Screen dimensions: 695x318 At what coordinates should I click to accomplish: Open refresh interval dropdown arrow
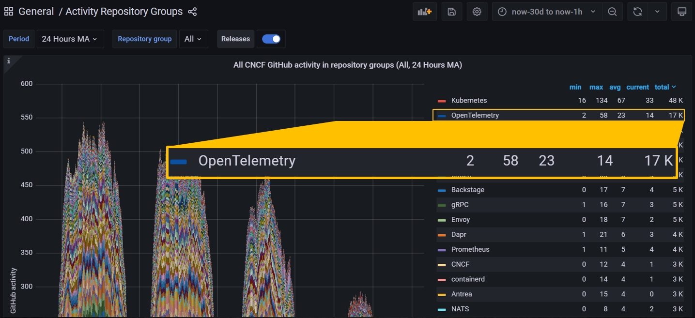tap(657, 12)
